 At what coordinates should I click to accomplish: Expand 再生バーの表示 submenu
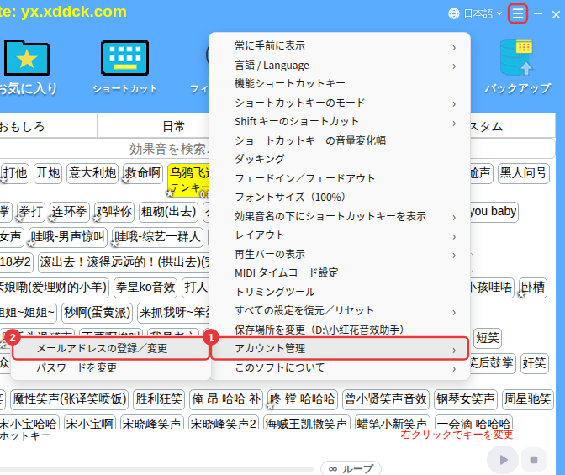341,255
